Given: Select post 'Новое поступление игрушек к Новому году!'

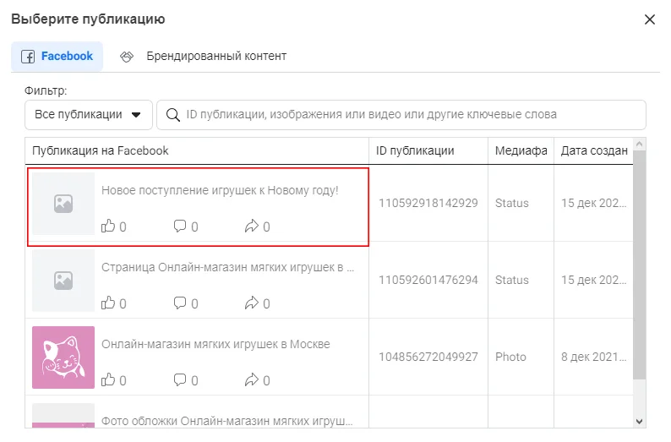Looking at the screenshot, I should tap(220, 191).
